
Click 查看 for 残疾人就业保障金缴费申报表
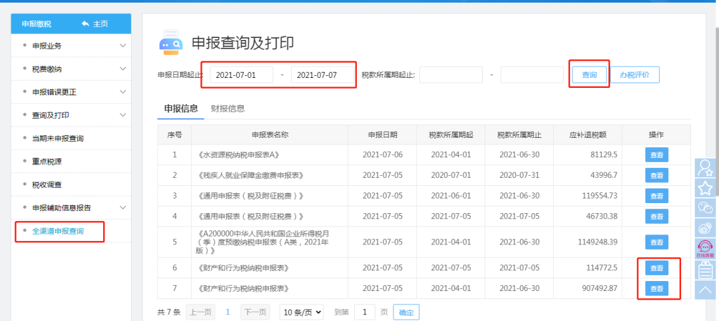[656, 175]
